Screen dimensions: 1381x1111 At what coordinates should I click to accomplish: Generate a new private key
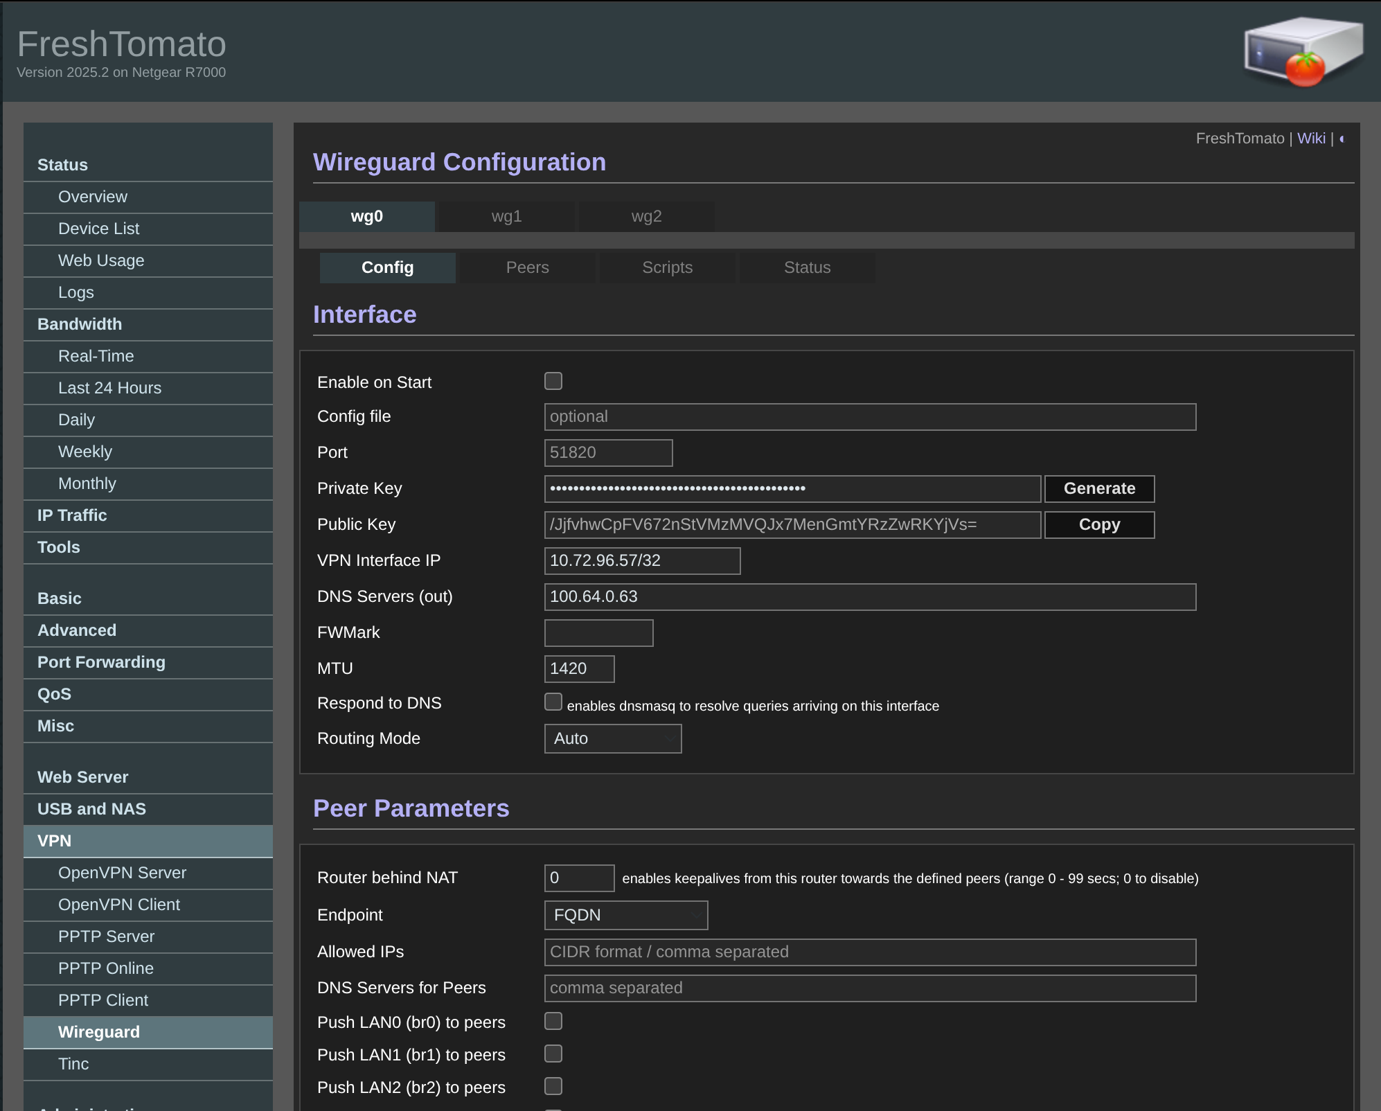[1099, 489]
